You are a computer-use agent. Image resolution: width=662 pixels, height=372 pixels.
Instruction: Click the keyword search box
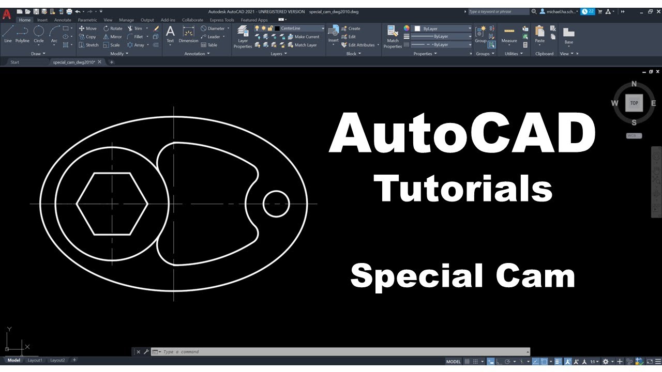[498, 11]
